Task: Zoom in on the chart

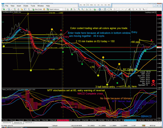Action: pos(79,9)
